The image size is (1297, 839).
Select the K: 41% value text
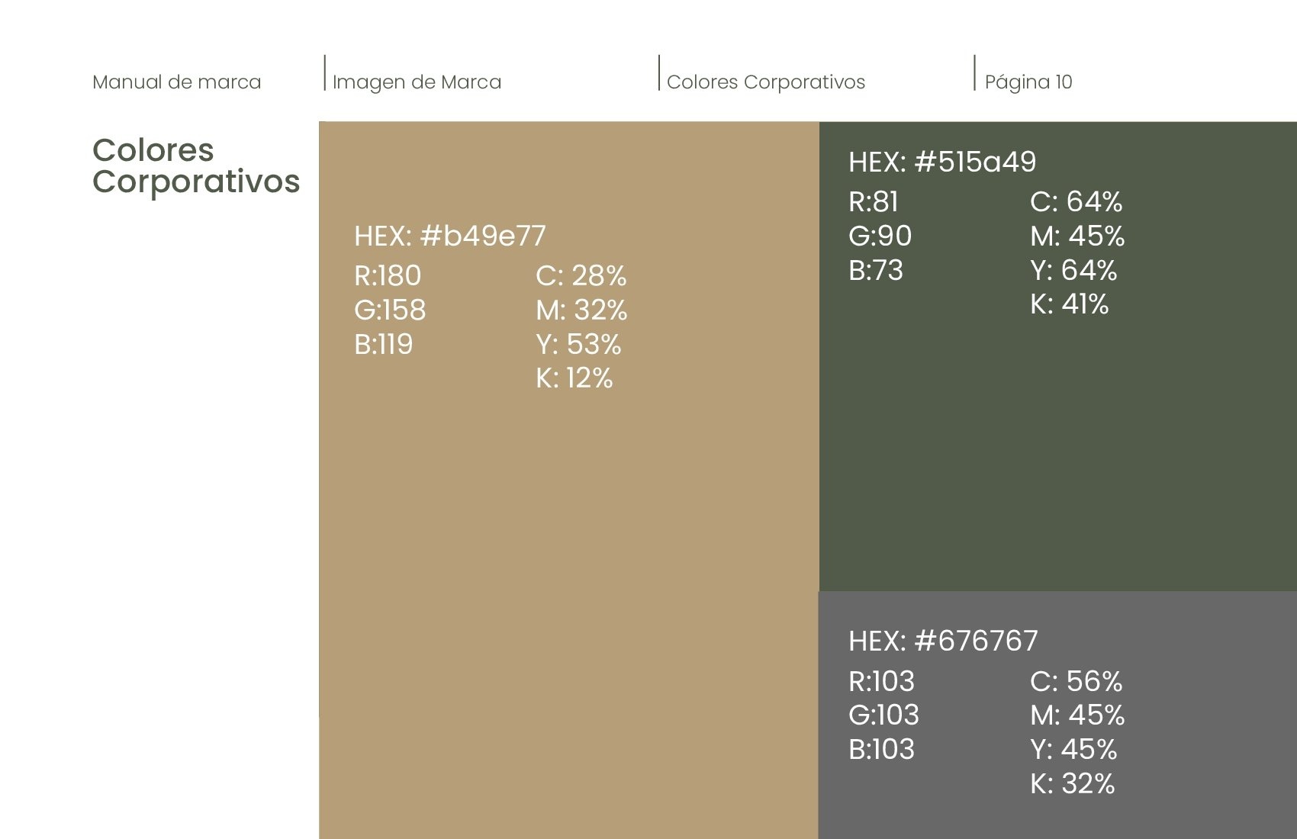(x=1069, y=304)
